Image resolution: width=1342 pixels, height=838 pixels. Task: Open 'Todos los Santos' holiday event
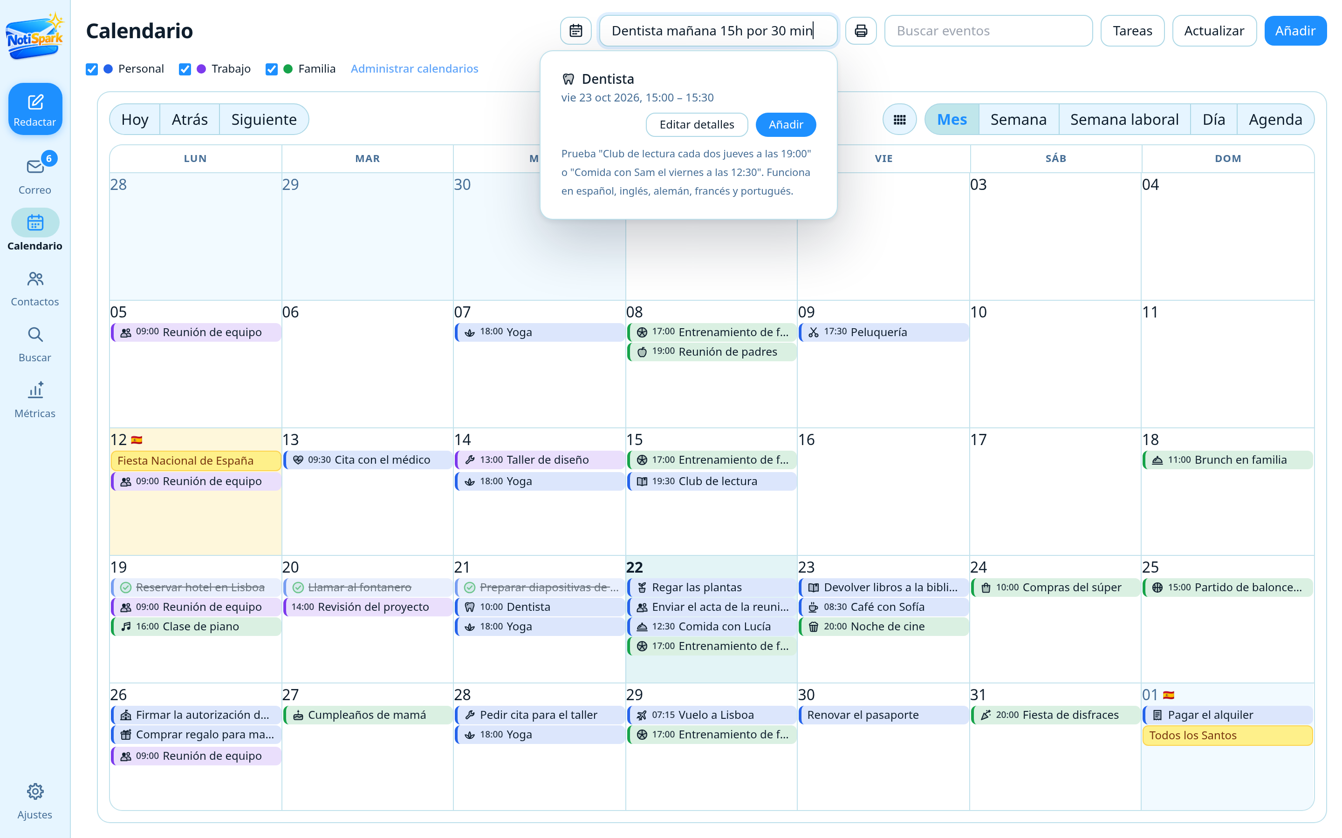(1227, 736)
